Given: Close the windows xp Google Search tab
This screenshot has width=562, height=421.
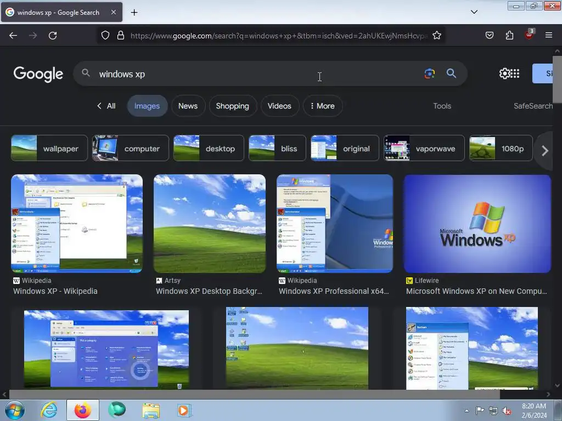Looking at the screenshot, I should point(113,12).
